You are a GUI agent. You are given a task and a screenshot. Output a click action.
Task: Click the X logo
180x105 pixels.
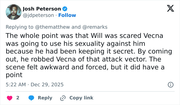pos(169,9)
